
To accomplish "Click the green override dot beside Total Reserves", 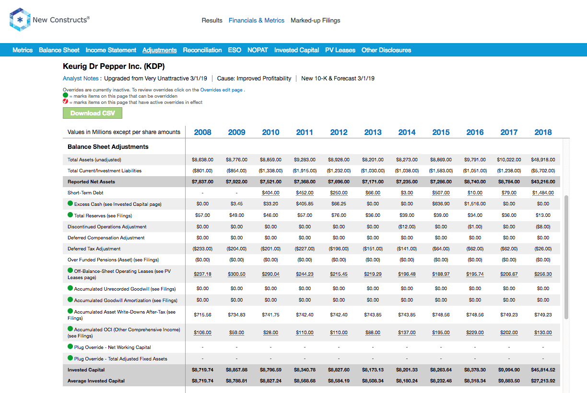I will (70, 215).
